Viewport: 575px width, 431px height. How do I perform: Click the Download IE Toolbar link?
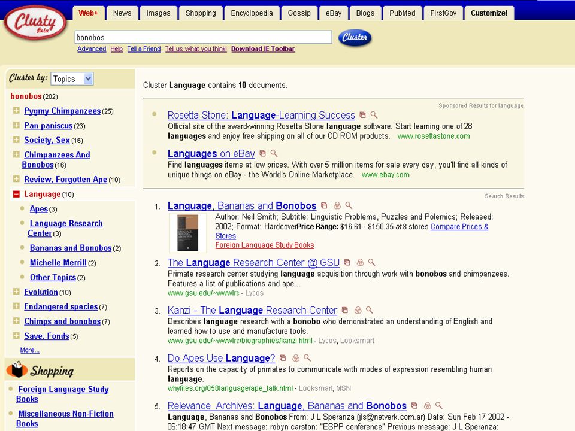pos(263,48)
